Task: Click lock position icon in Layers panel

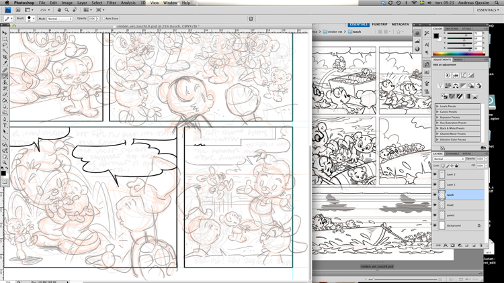Action: click(x=452, y=166)
